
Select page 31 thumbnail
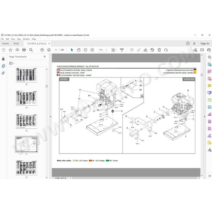pyautogui.click(x=26, y=144)
